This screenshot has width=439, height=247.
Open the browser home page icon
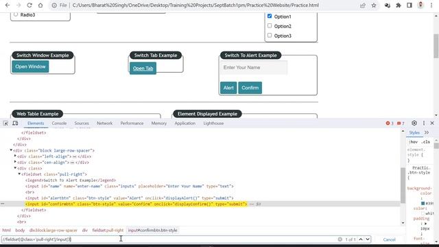click(40, 5)
